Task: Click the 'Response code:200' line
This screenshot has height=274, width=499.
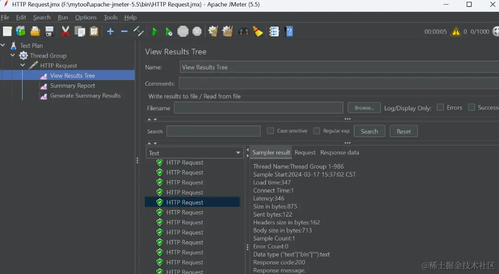Action: pos(279,262)
